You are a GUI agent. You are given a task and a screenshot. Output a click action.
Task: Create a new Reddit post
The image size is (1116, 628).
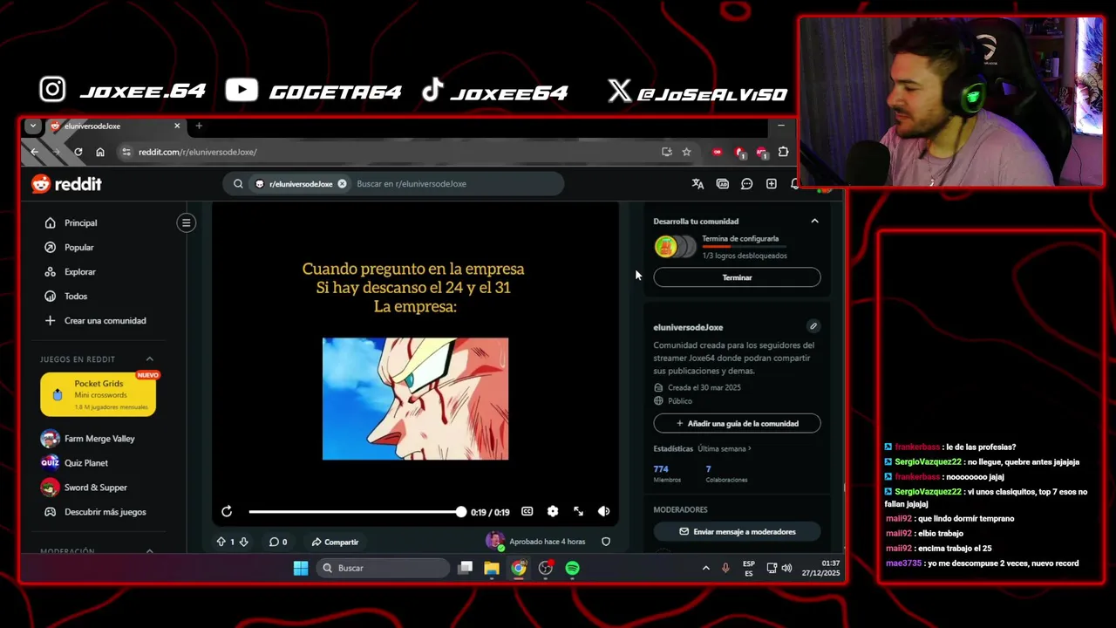click(x=771, y=184)
